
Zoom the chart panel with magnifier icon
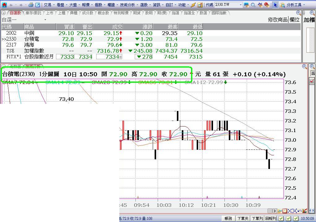click(305, 66)
